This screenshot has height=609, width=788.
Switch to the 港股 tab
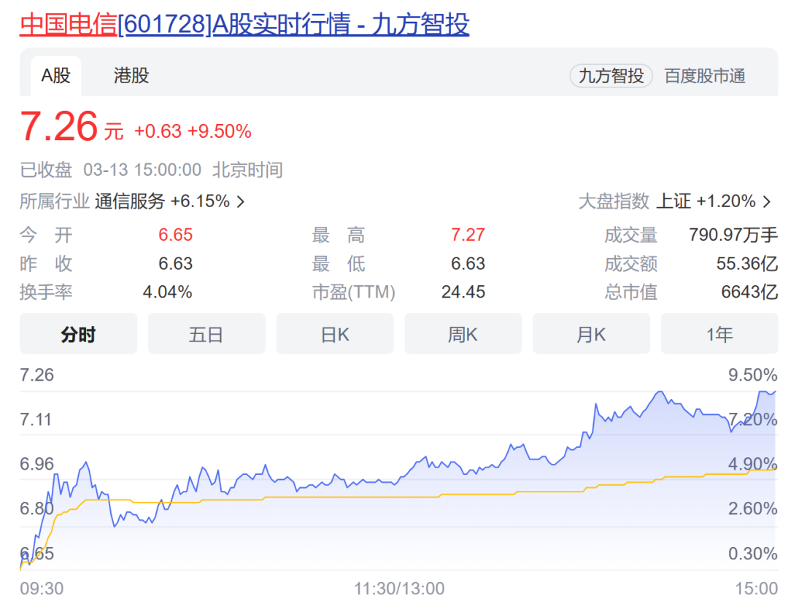131,76
